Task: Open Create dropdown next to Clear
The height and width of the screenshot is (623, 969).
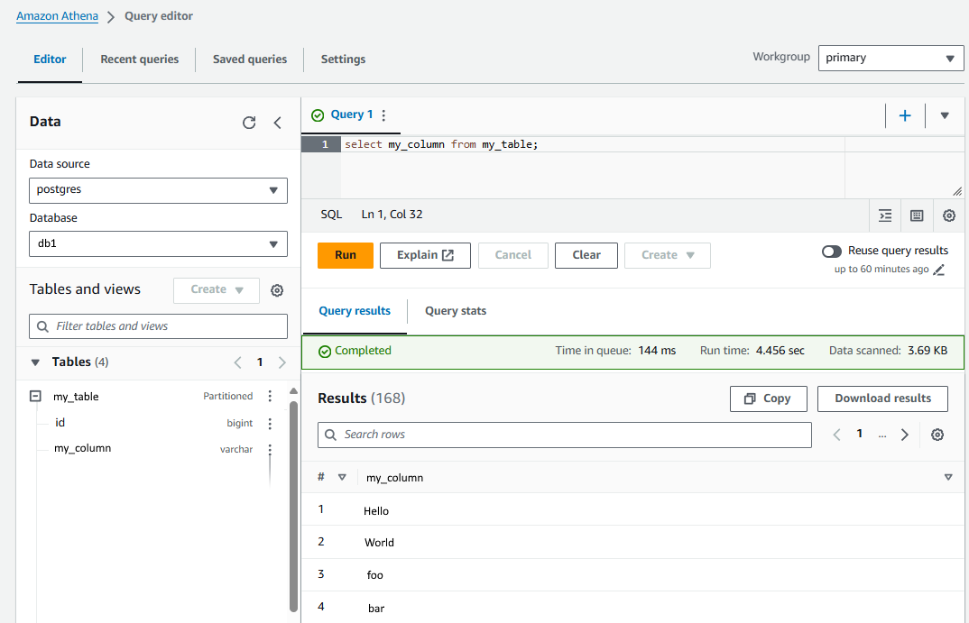Action: [668, 256]
